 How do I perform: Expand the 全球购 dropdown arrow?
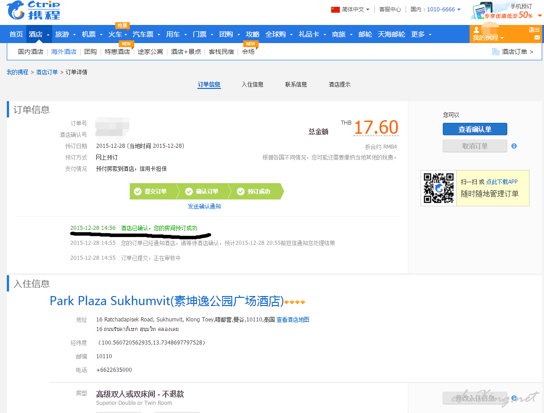coord(291,34)
